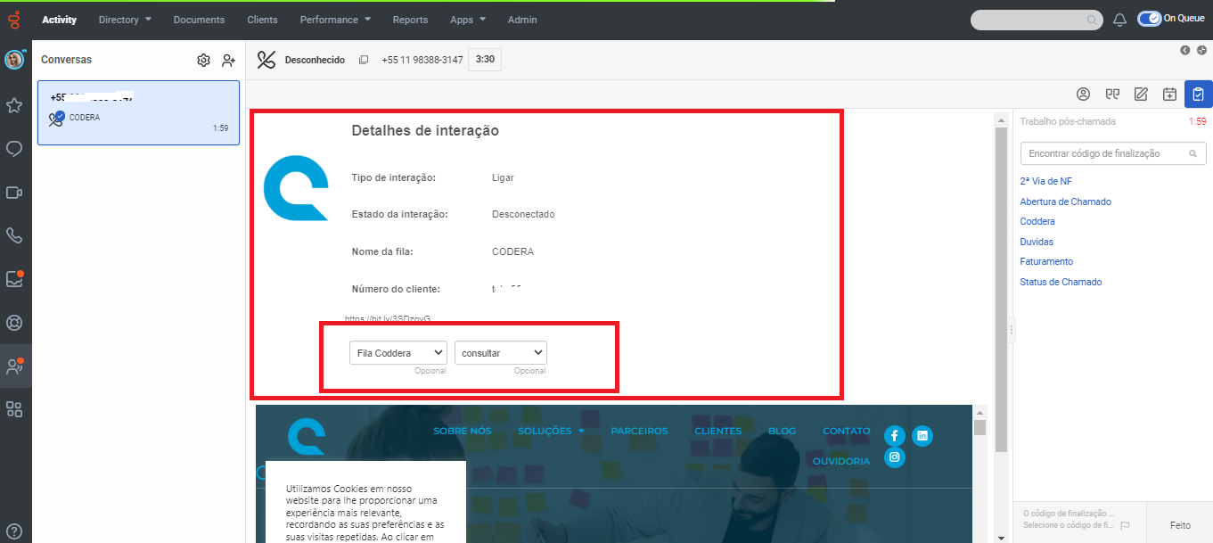
Task: Click the Instagram icon on Codera website
Action: pos(895,458)
